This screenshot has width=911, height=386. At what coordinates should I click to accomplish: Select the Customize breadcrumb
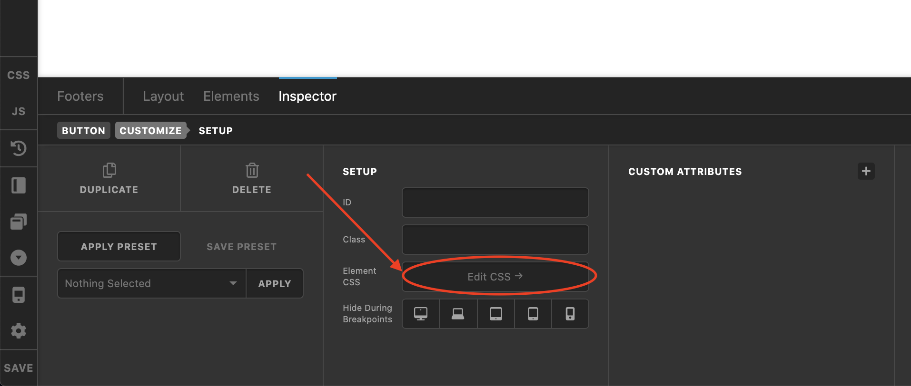(150, 131)
